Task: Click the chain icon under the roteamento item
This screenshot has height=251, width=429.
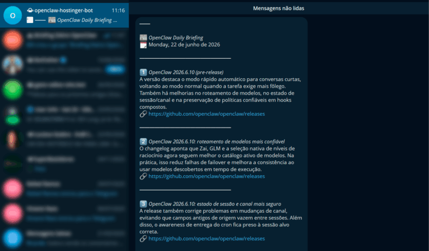Action: [x=143, y=176]
